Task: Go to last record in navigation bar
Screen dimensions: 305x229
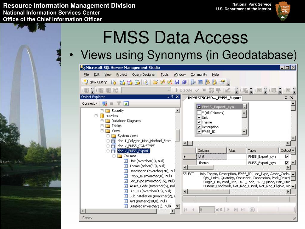Action: pyautogui.click(x=236, y=210)
